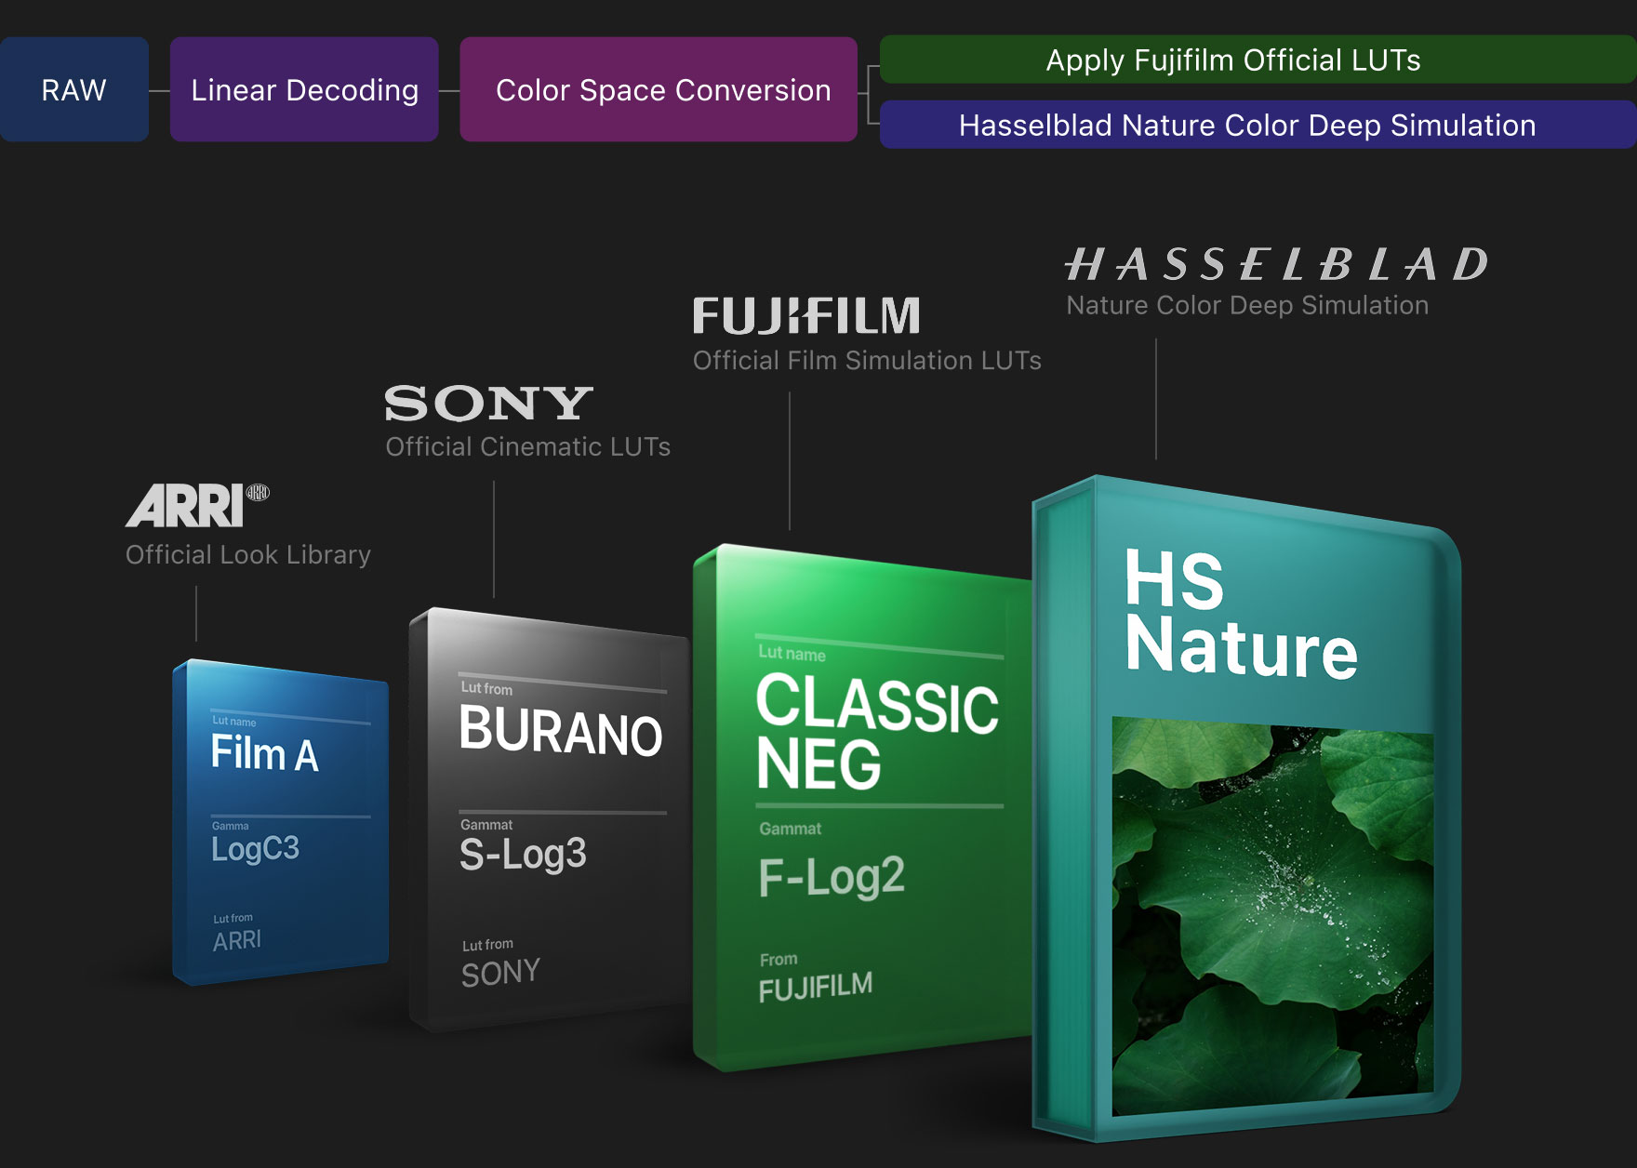This screenshot has height=1168, width=1637.
Task: Click "Gammat" label above S-Log3
Action: (486, 825)
